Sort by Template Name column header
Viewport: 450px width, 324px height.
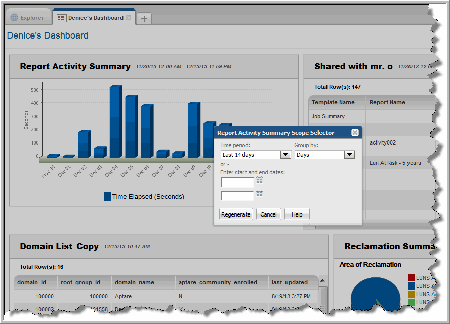(x=333, y=102)
